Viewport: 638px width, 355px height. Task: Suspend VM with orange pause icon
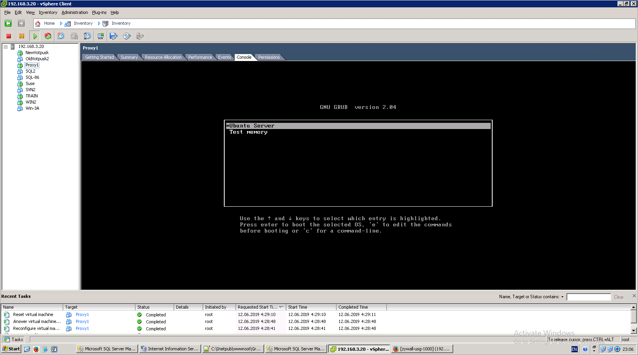point(22,36)
